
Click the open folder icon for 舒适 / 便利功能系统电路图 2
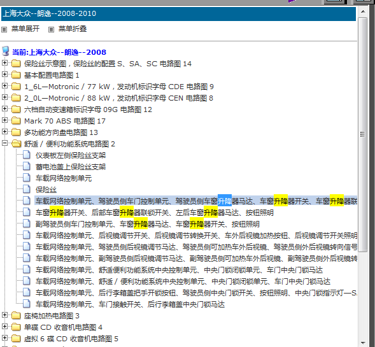[x=17, y=143]
